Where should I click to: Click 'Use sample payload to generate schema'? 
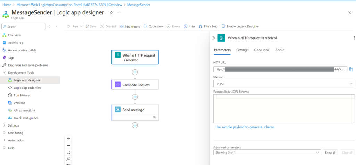point(245,127)
